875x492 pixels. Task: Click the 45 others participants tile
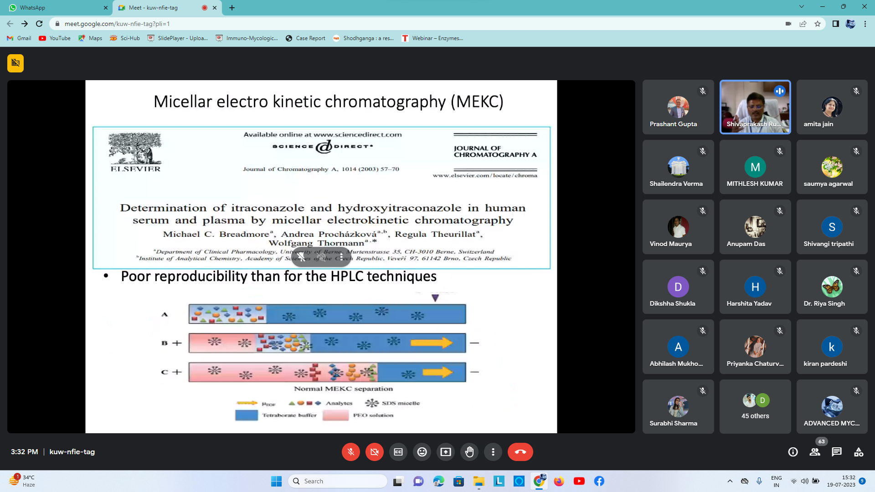[755, 406]
